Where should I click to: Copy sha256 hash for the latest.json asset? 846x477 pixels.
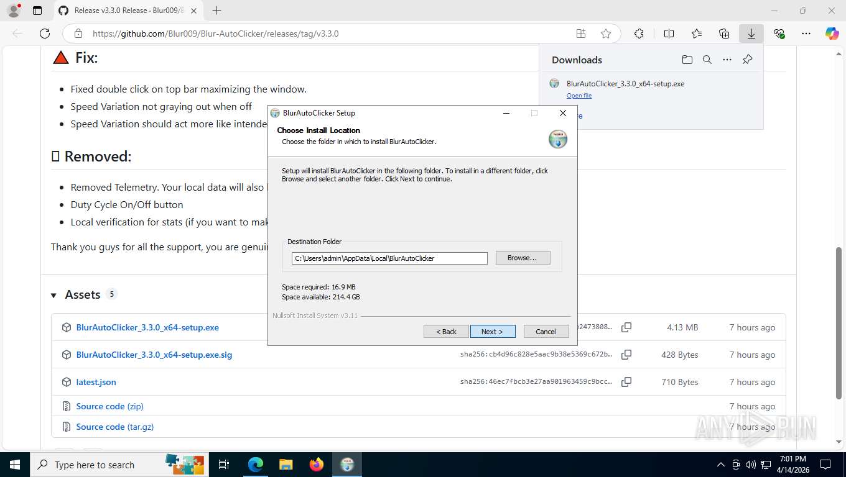[626, 382]
